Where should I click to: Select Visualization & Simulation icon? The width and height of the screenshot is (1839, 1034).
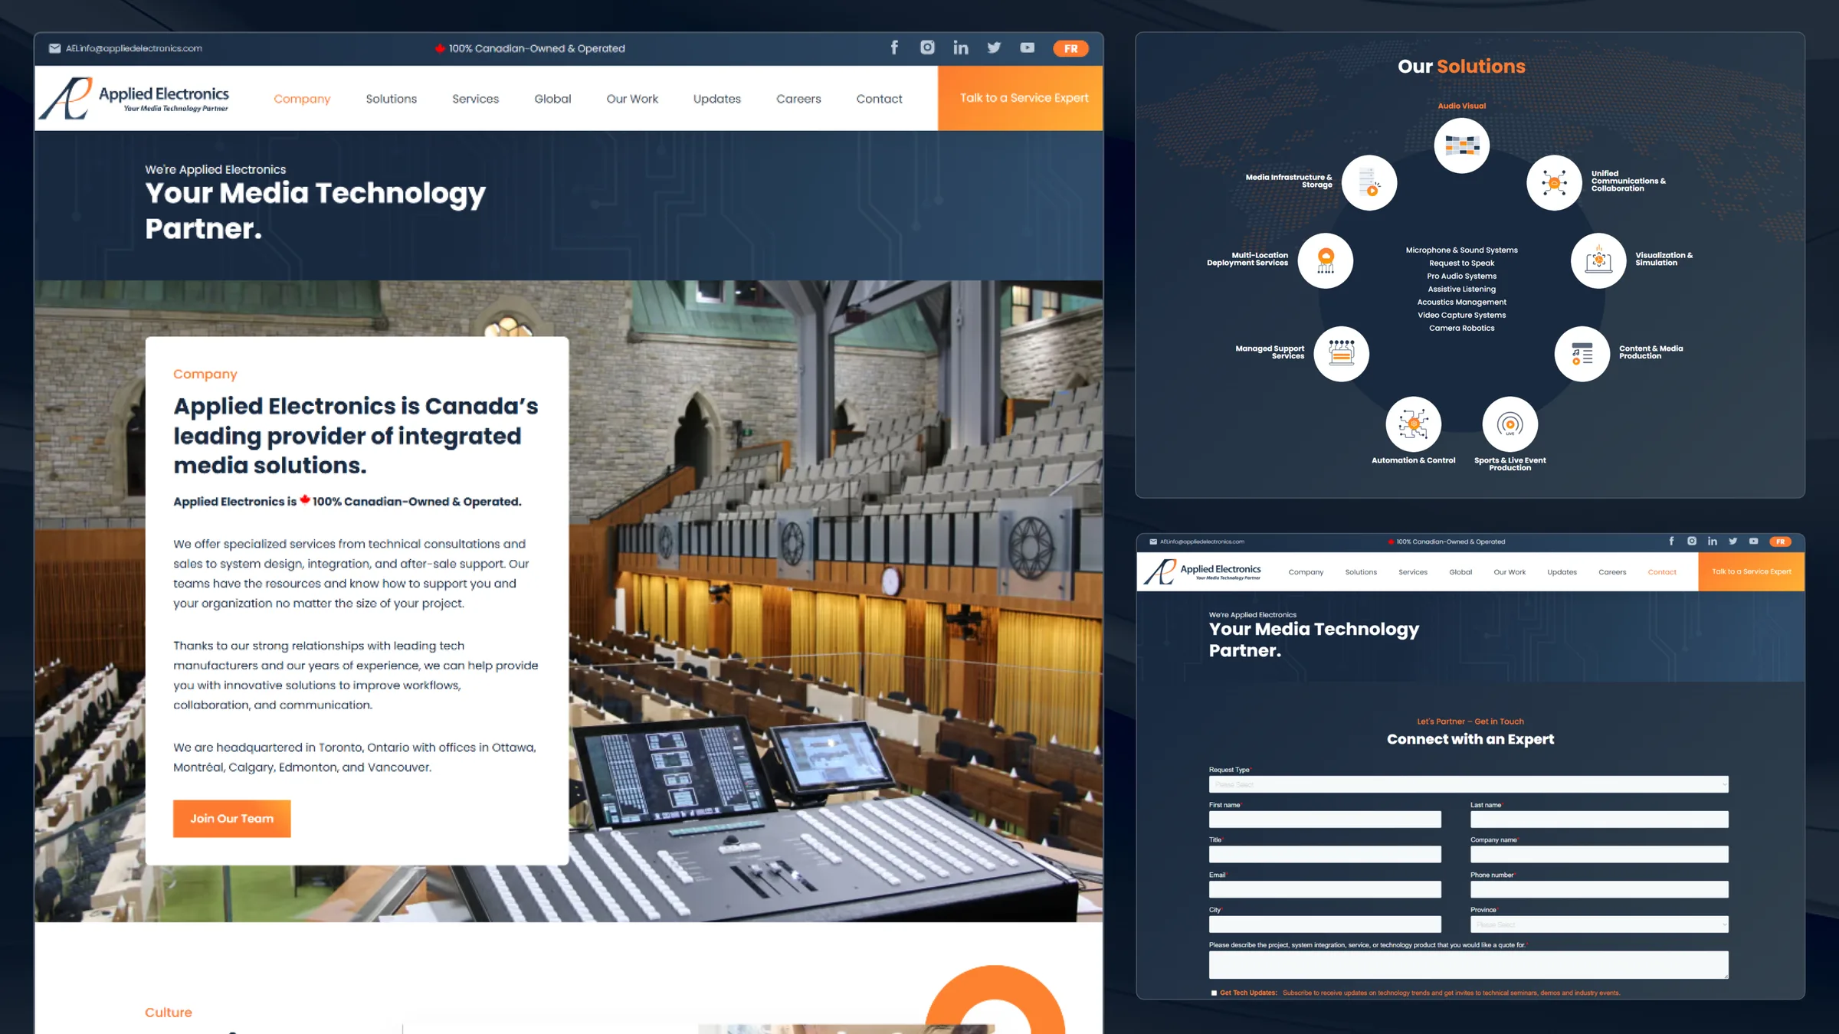pos(1598,260)
